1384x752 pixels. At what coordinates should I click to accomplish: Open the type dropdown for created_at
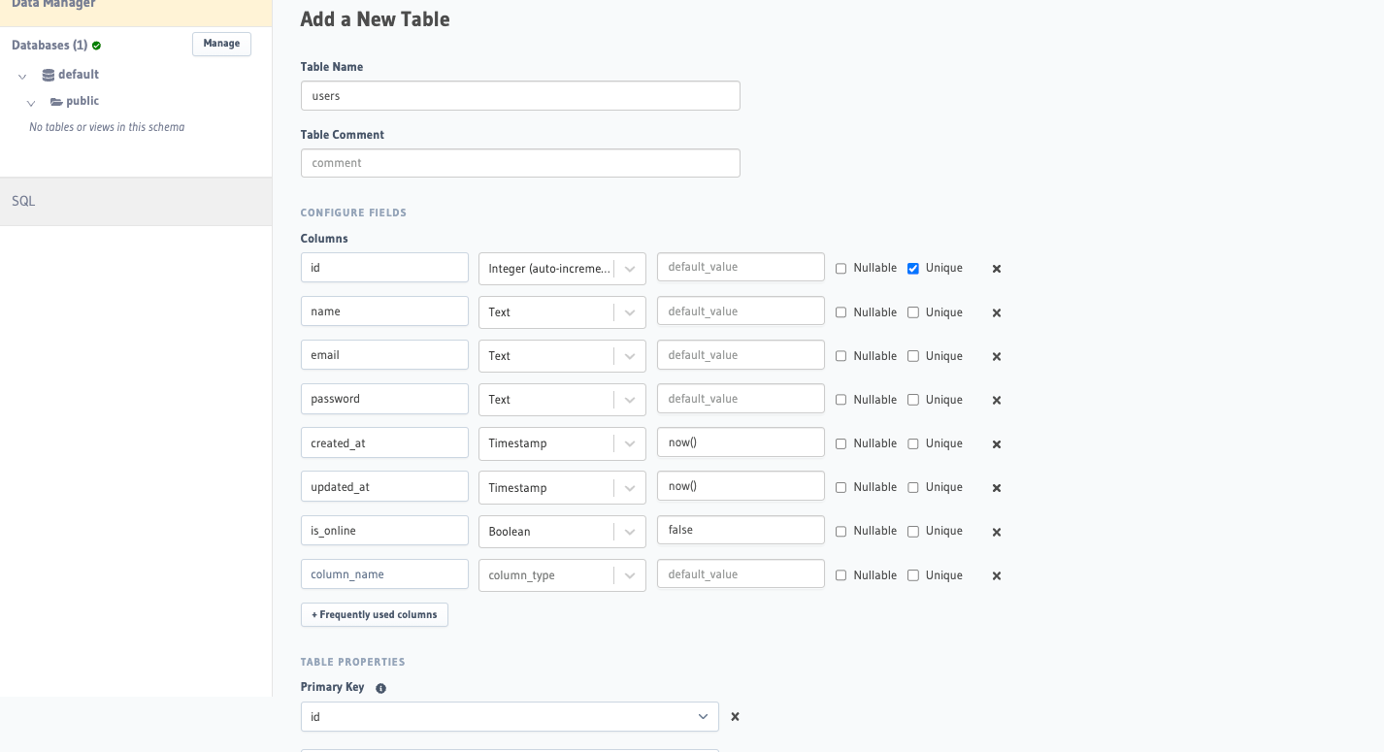pyautogui.click(x=628, y=443)
